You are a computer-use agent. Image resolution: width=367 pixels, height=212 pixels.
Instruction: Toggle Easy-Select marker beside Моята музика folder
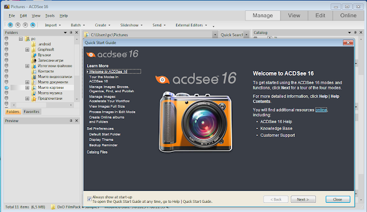pos(6,93)
